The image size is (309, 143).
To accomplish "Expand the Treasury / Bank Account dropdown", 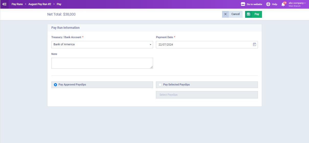I will [102, 45].
